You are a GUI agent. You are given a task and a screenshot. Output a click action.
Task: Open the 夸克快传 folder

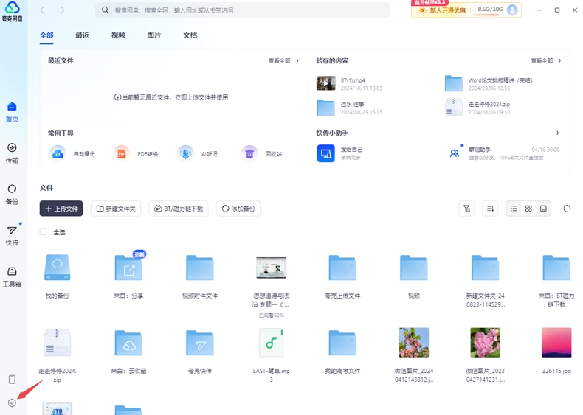tap(200, 343)
